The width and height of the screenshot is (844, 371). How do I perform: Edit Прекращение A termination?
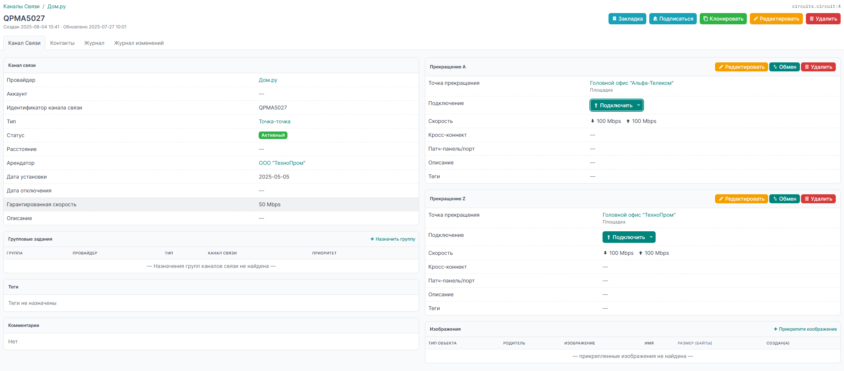point(741,67)
